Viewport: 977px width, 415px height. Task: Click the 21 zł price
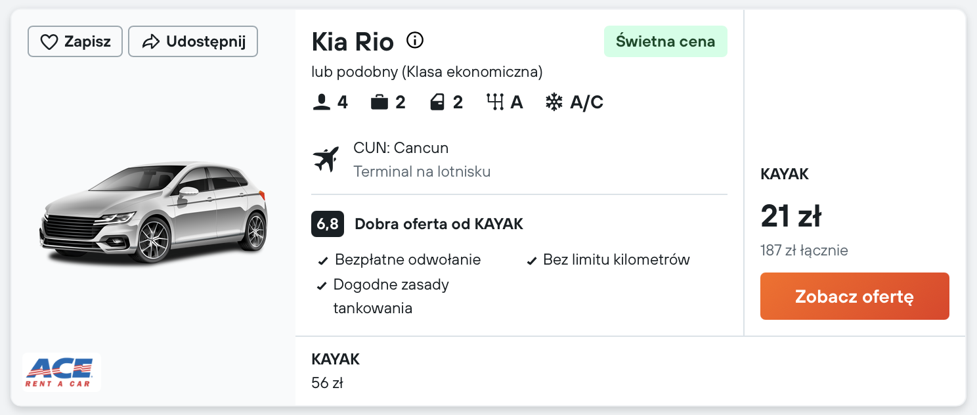click(791, 216)
